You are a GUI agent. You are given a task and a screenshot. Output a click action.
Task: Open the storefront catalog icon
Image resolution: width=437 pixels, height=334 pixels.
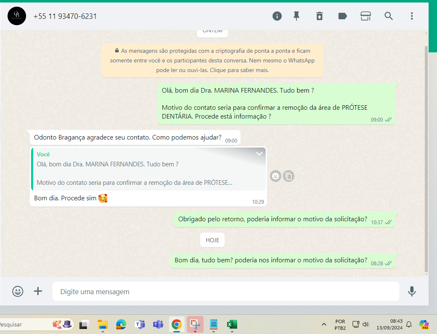click(x=365, y=16)
